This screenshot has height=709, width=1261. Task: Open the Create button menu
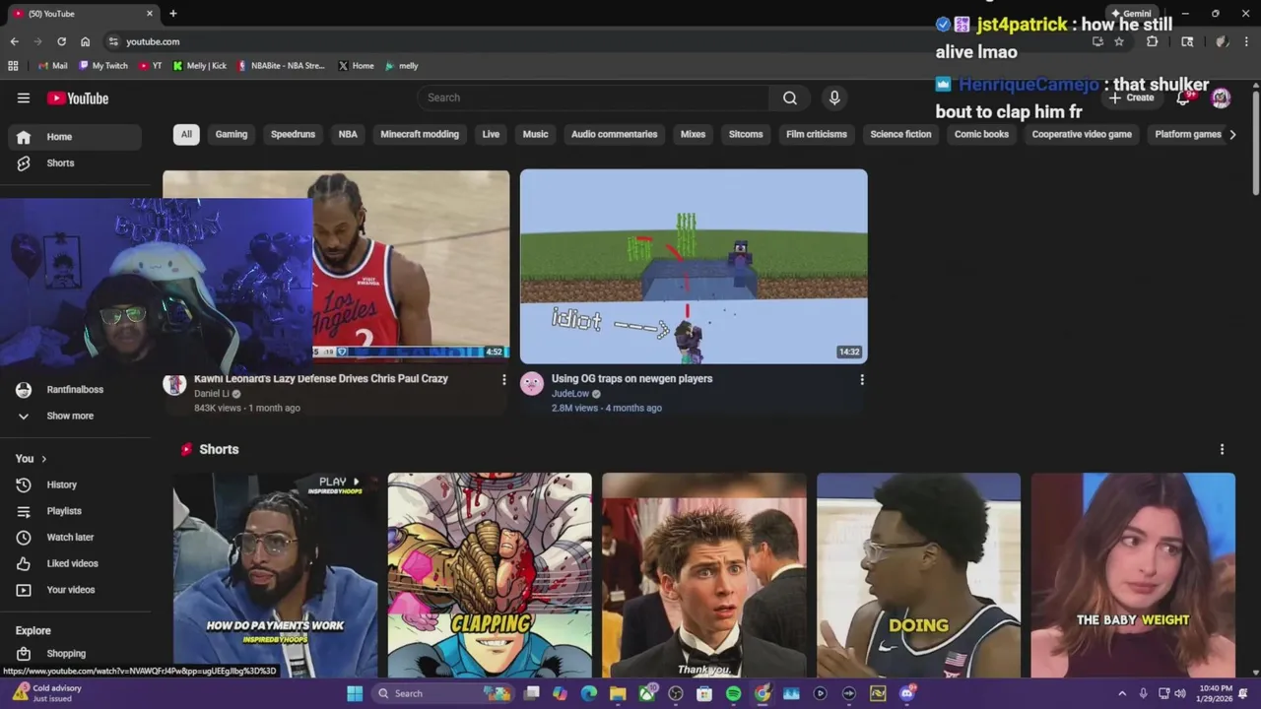point(1131,97)
